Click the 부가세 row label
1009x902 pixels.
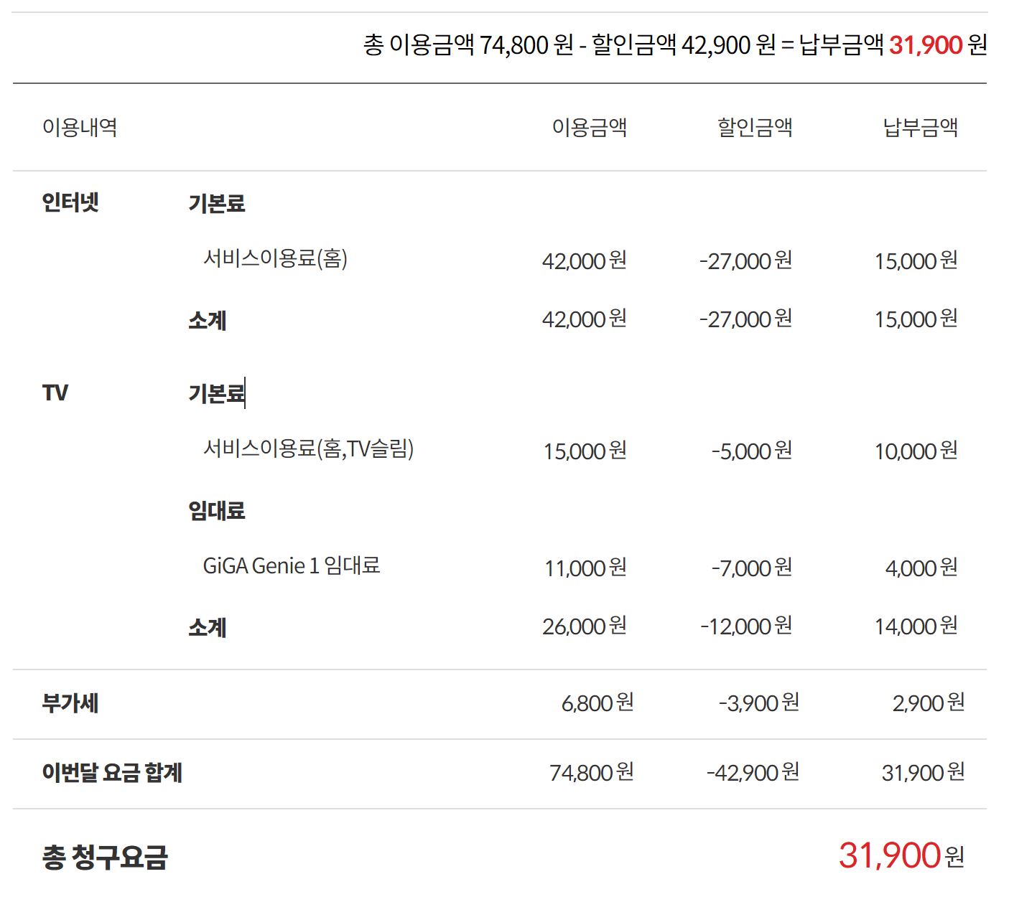click(70, 703)
